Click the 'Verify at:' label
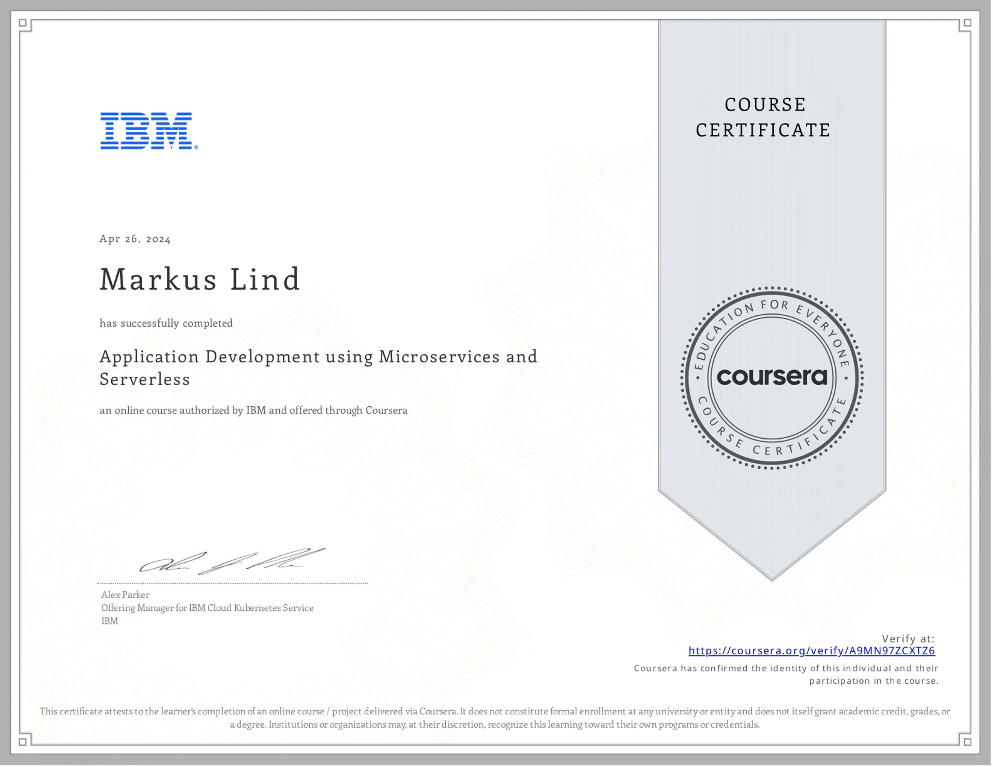Viewport: 993px width, 767px height. [x=909, y=639]
